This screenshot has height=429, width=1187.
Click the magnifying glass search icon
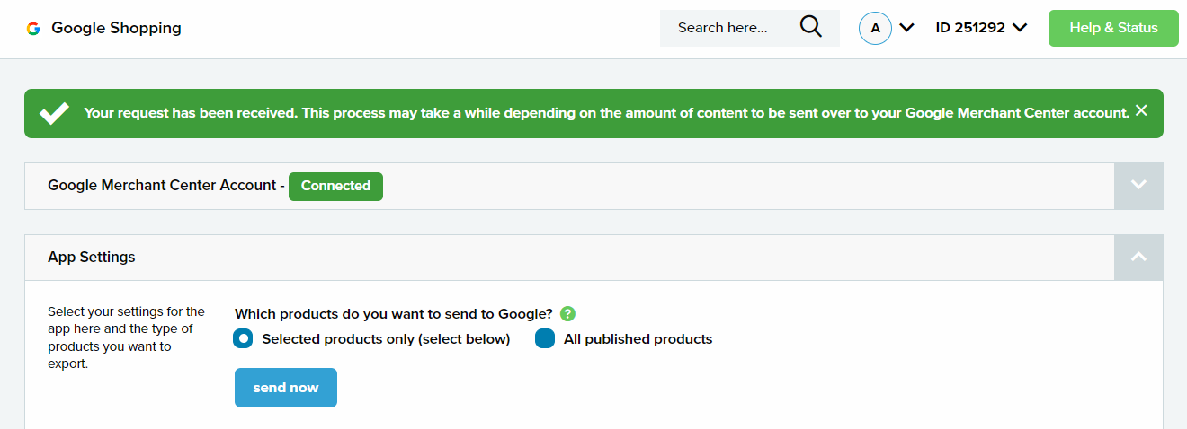point(811,27)
